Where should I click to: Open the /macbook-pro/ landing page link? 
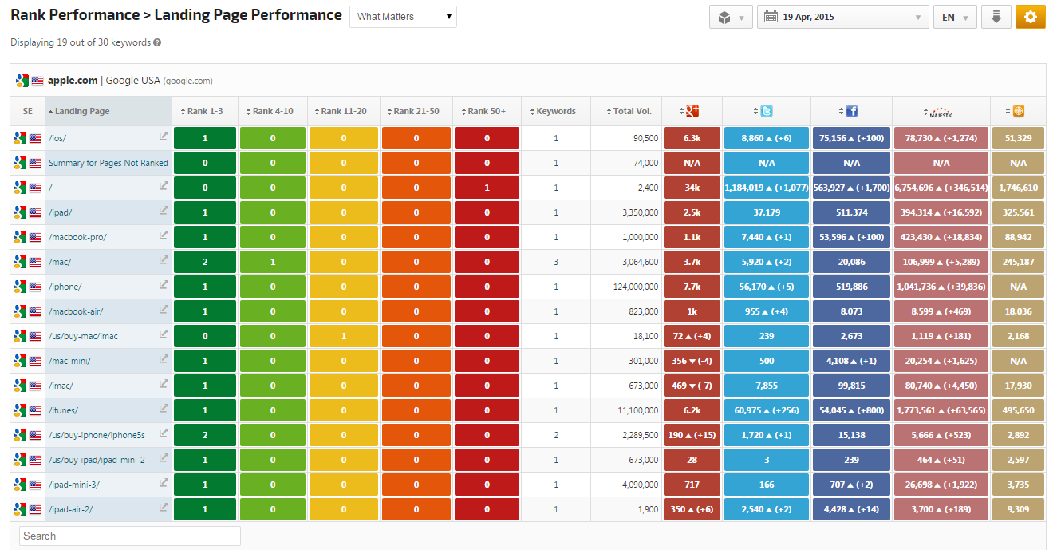[x=77, y=237]
